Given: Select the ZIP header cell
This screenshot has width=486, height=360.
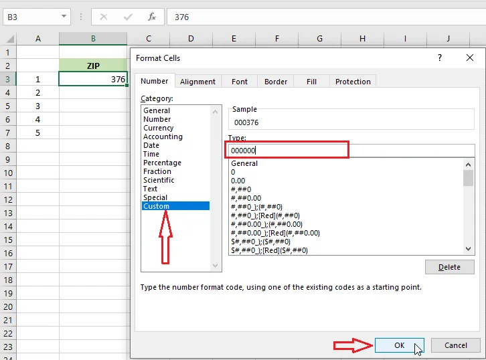Looking at the screenshot, I should point(93,66).
